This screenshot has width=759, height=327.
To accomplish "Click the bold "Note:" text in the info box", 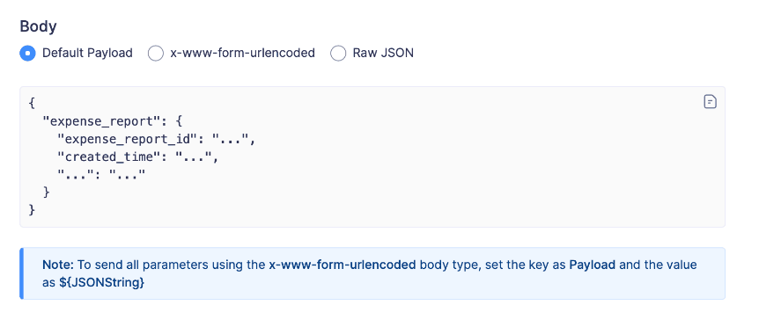I will click(58, 265).
